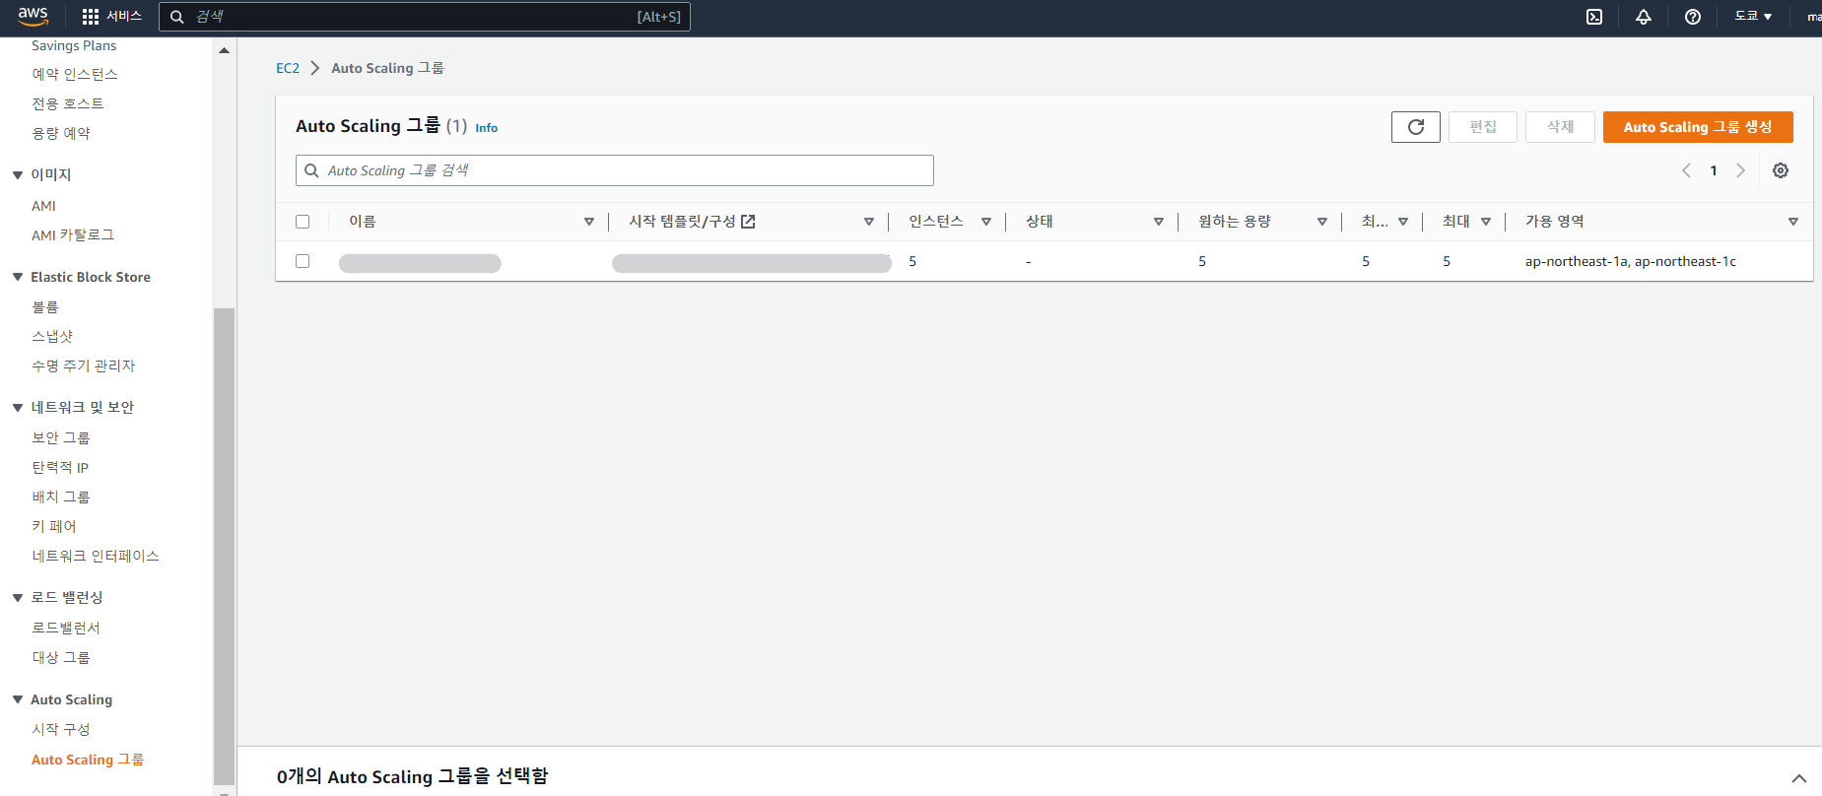This screenshot has width=1822, height=796.
Task: Open launch template external link icon
Action: pyautogui.click(x=748, y=222)
